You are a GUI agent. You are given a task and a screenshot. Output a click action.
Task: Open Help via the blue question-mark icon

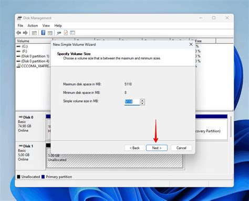click(x=43, y=33)
